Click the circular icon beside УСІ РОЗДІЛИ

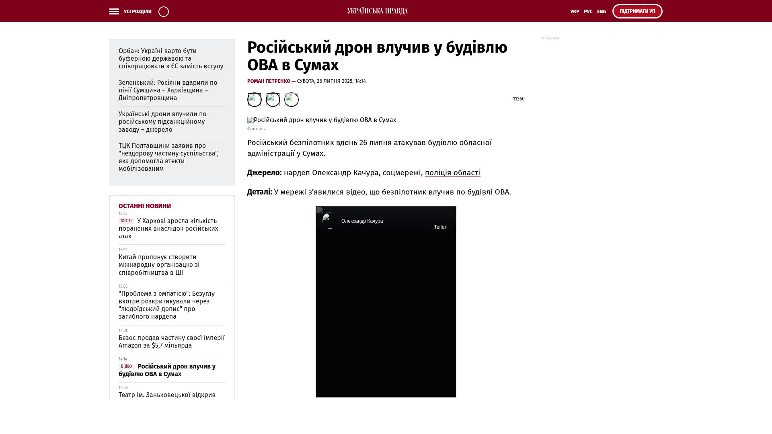(x=164, y=12)
